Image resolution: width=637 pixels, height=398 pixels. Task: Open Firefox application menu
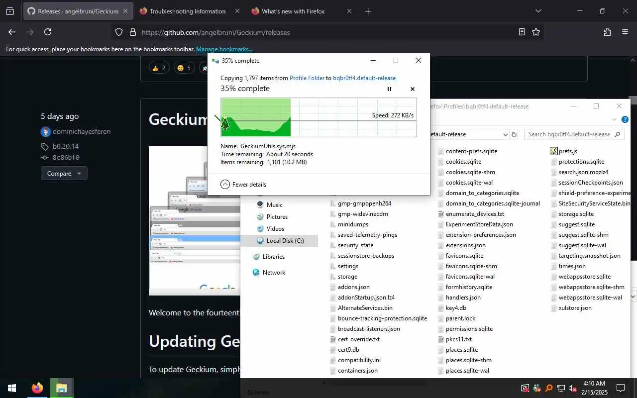coord(625,32)
